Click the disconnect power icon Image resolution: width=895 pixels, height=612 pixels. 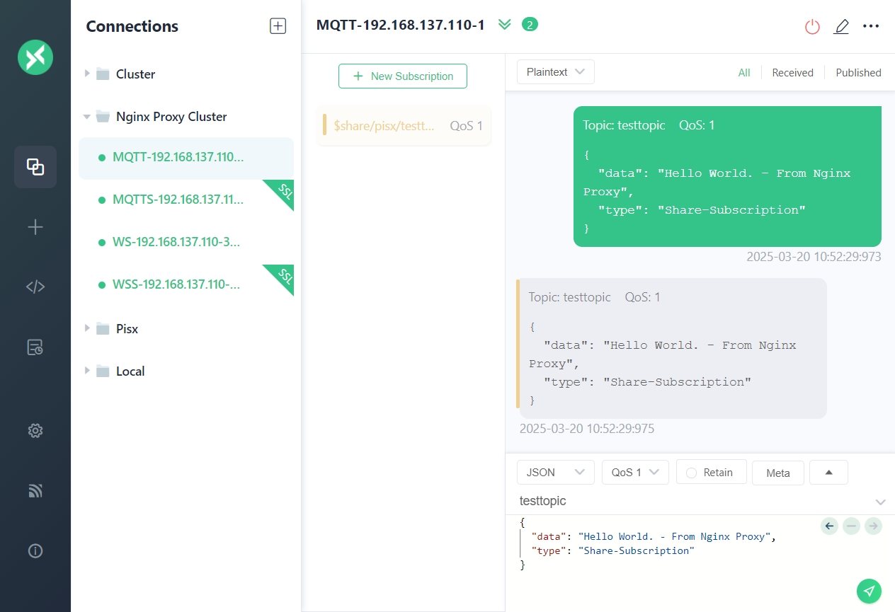click(x=812, y=27)
